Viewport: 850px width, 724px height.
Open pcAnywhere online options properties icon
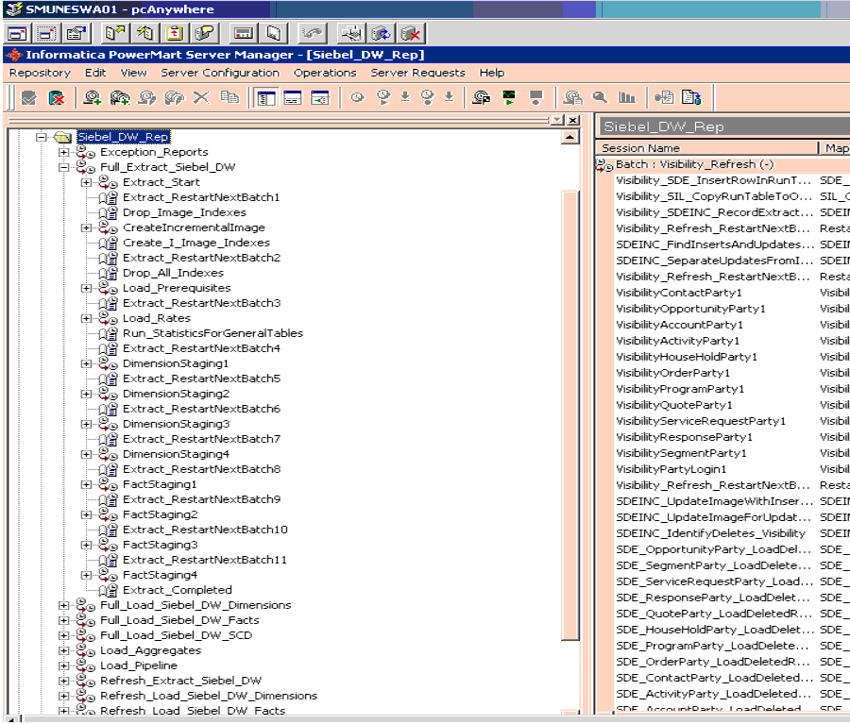click(x=76, y=34)
